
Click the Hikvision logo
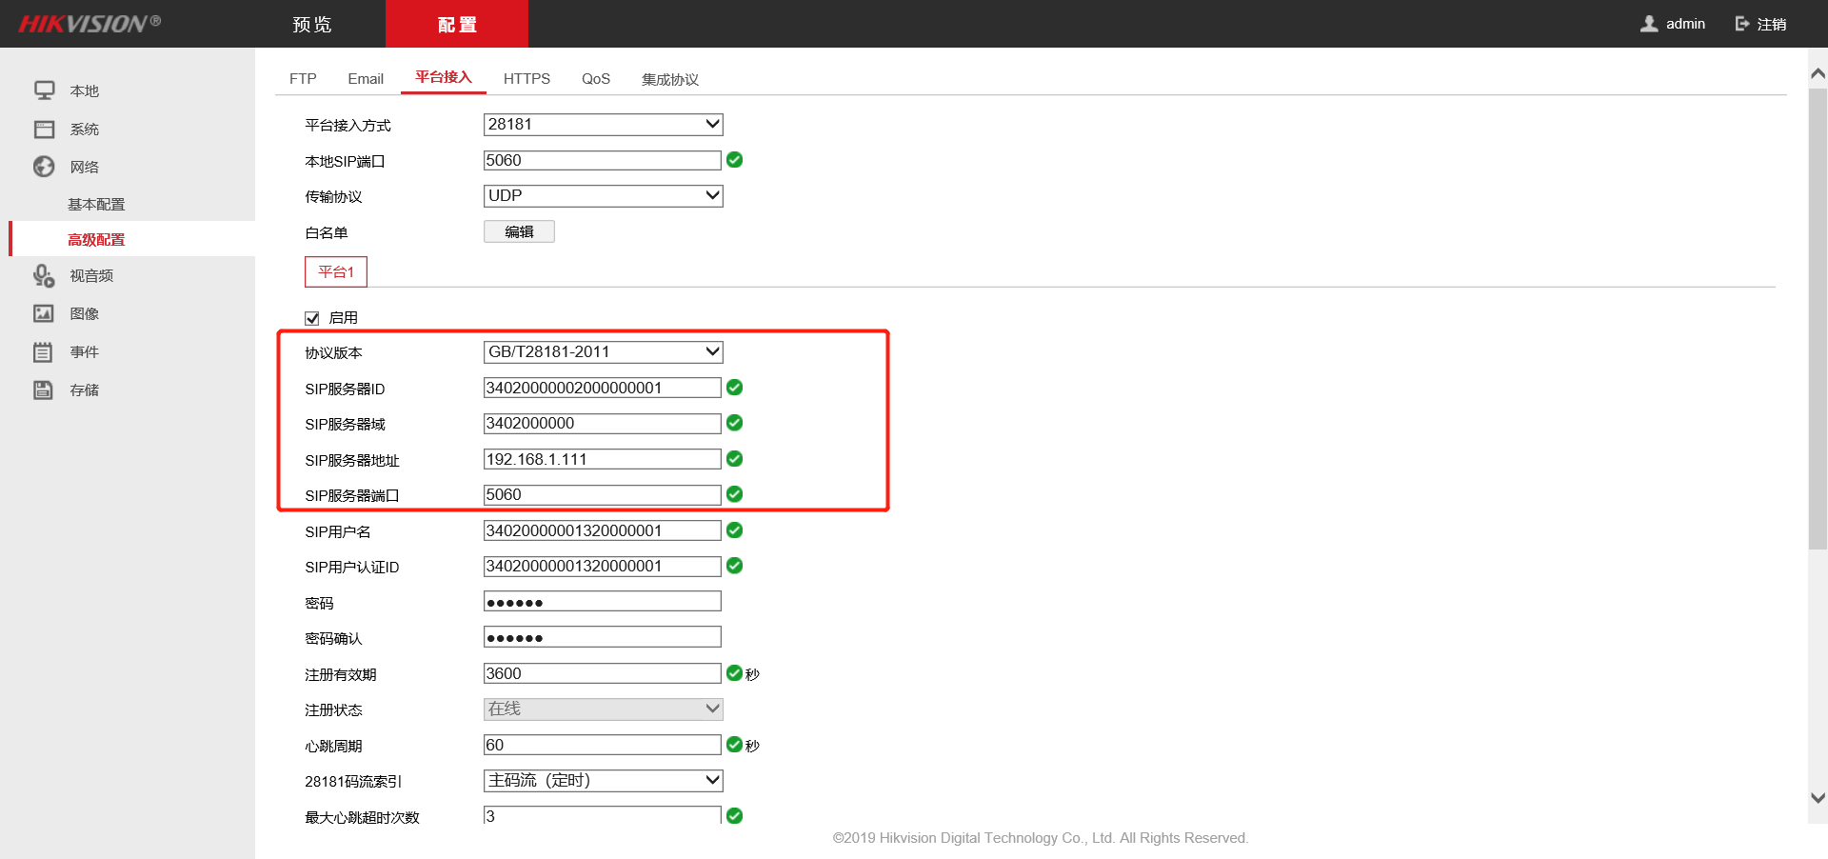pyautogui.click(x=89, y=24)
